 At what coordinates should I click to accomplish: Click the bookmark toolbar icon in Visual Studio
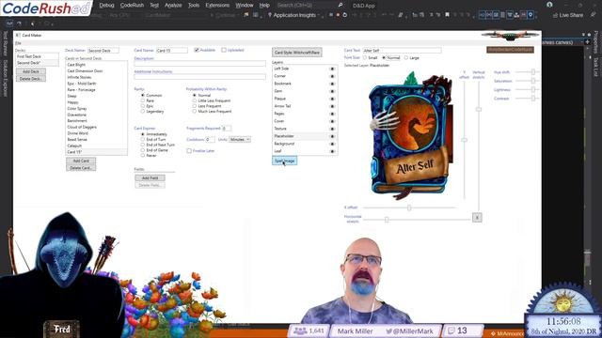[x=448, y=15]
